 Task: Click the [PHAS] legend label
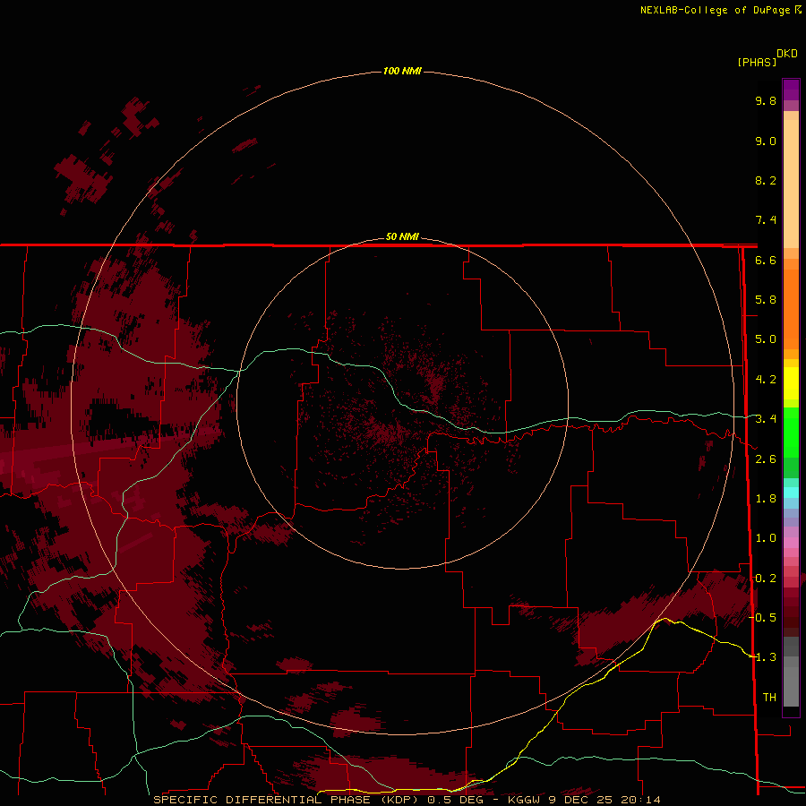pos(757,63)
